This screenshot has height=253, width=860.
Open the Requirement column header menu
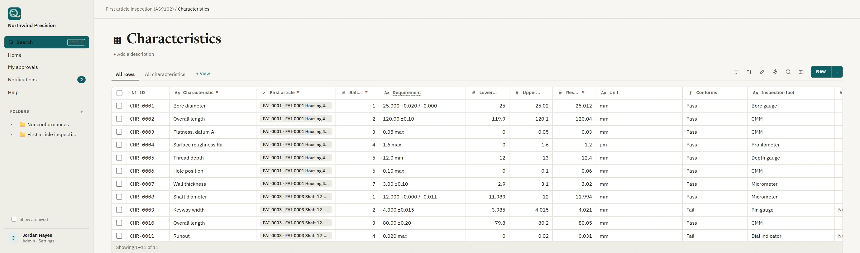click(422, 93)
